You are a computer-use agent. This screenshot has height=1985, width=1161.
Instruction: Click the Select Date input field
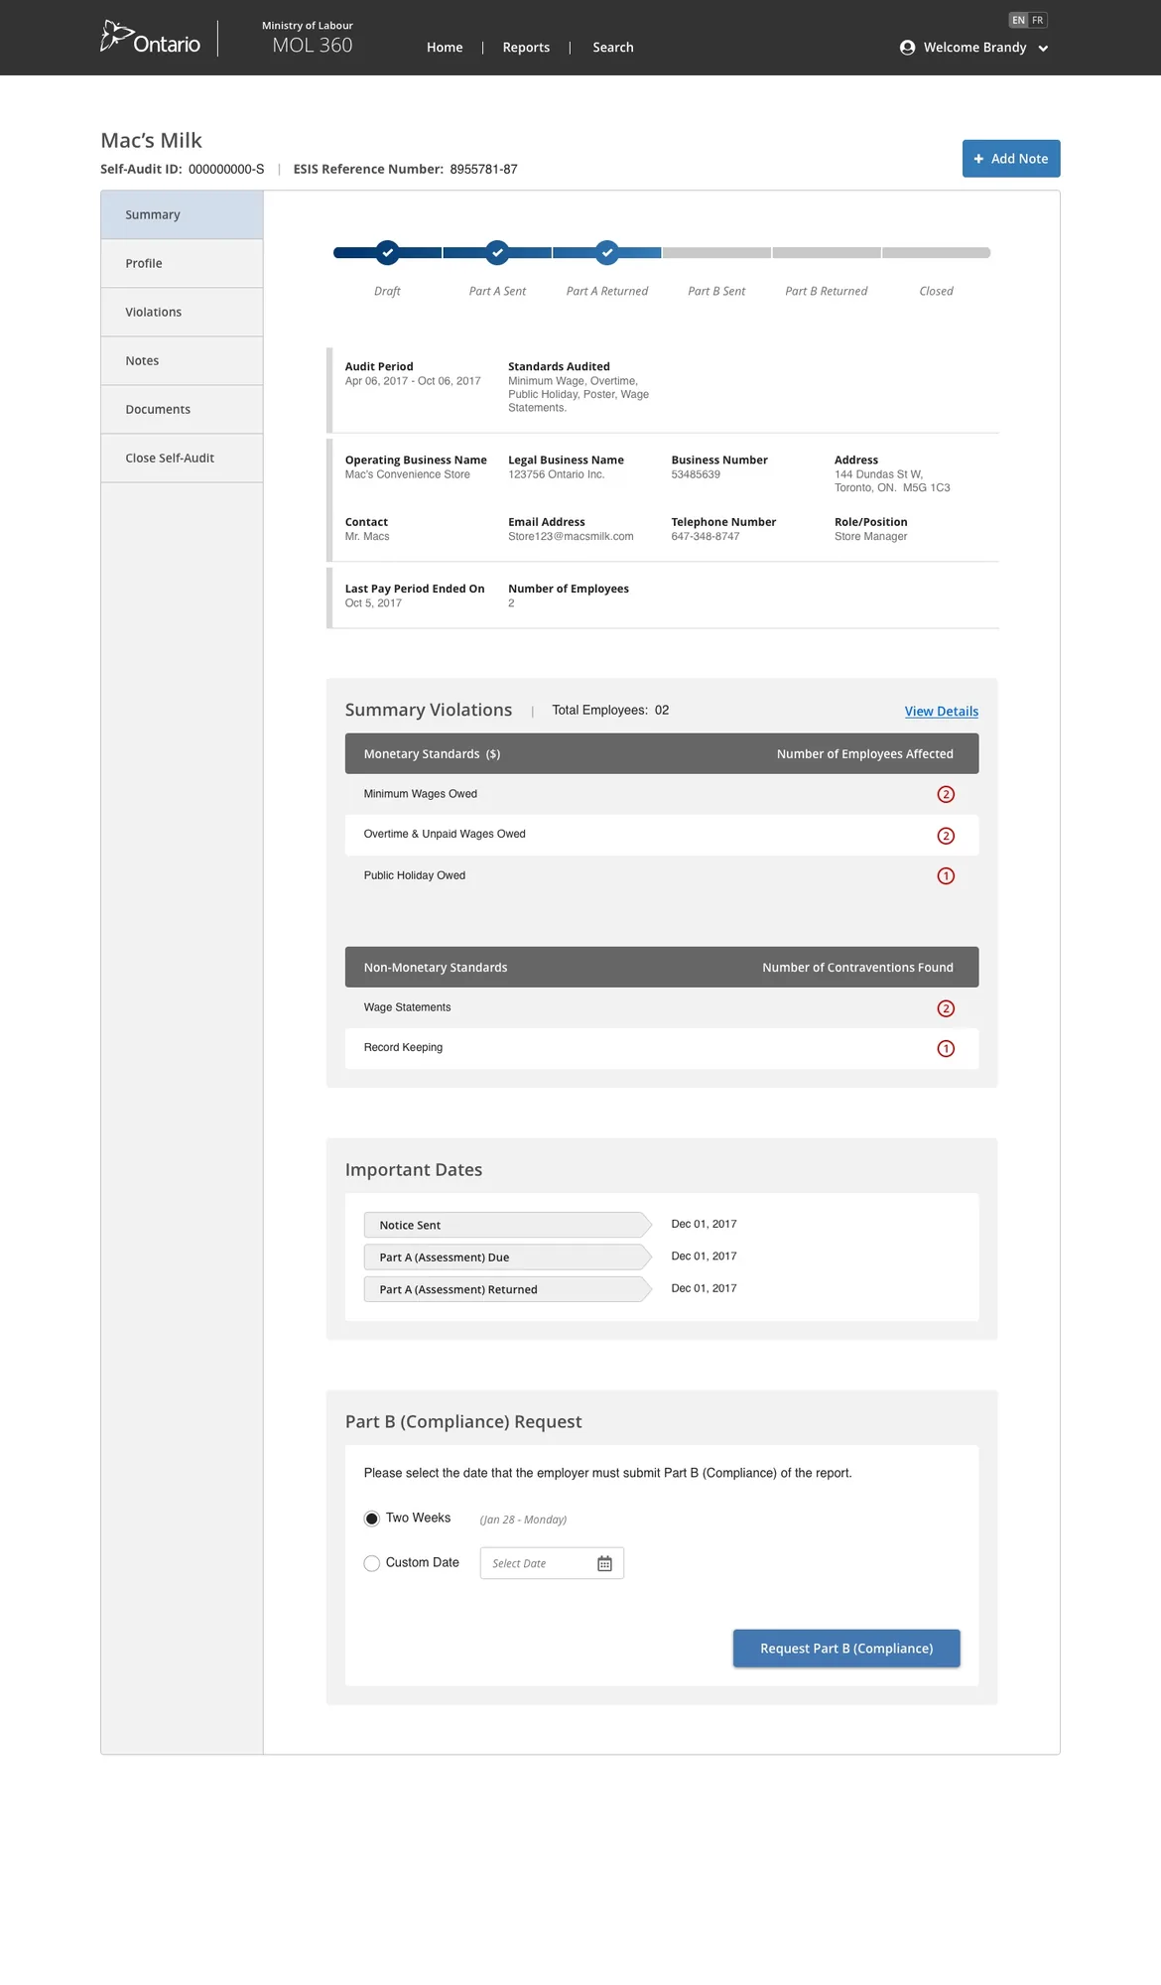click(552, 1563)
